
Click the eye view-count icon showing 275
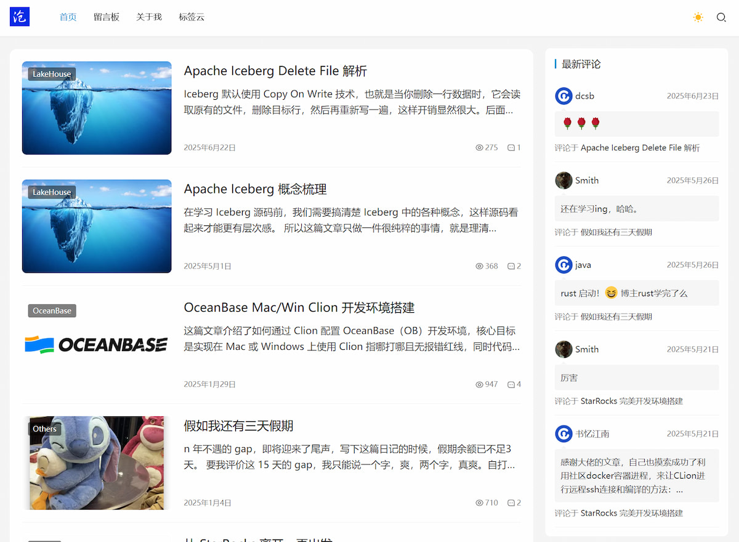tap(479, 147)
